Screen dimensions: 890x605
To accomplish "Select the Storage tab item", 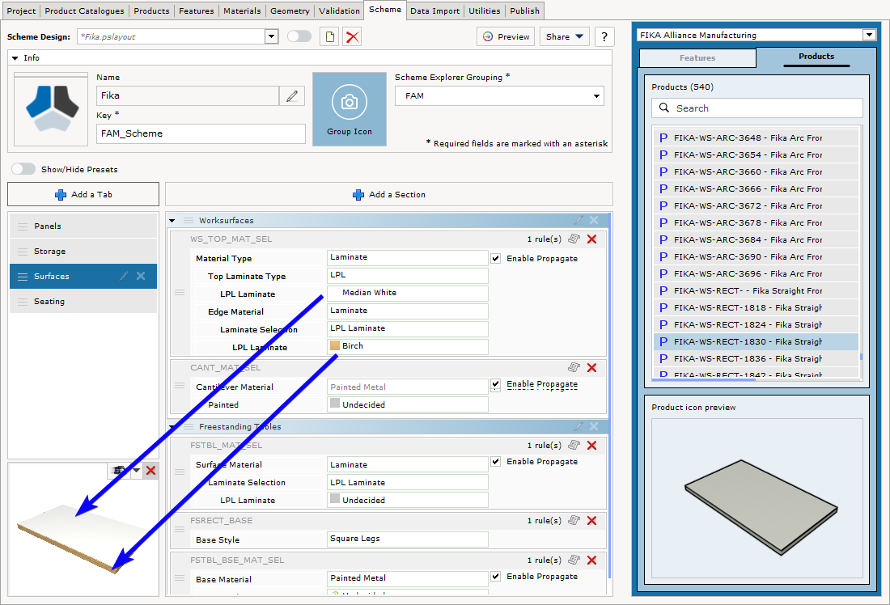I will 83,251.
